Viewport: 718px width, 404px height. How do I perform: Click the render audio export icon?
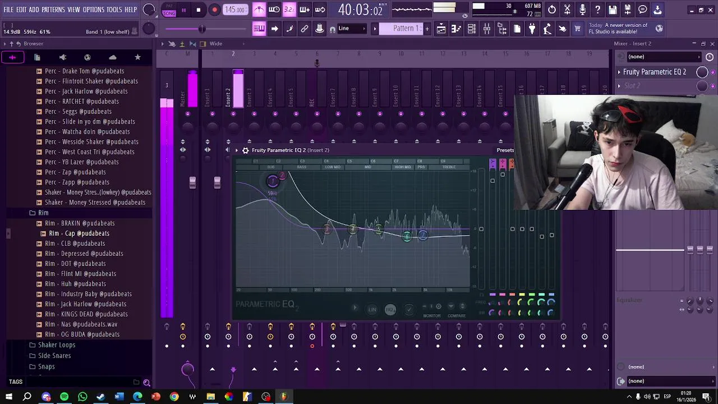click(x=628, y=10)
